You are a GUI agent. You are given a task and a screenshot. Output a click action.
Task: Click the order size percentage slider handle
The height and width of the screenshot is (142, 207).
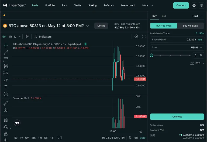click(151, 55)
